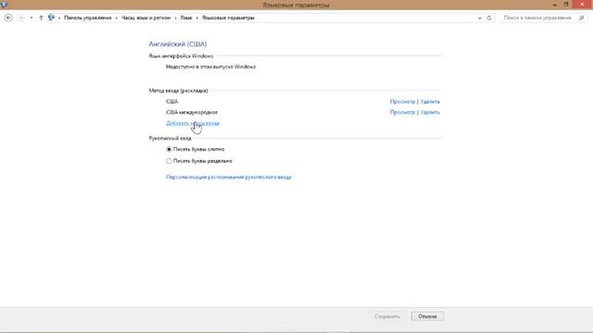
Task: Open Часы, язык и регион breadcrumb
Action: tap(146, 18)
